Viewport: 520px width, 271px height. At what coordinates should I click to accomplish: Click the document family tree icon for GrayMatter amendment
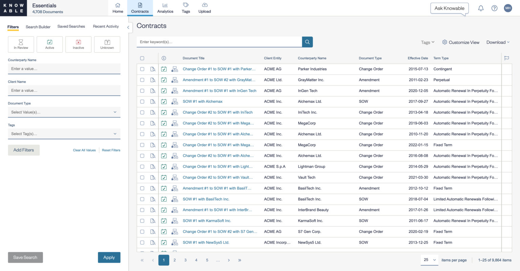tap(174, 80)
